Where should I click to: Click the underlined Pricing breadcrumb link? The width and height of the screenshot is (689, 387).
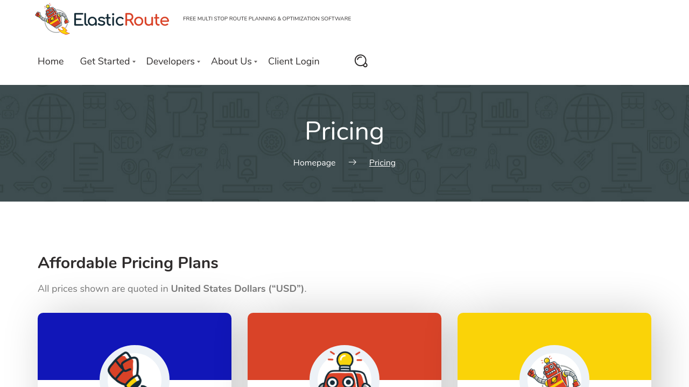(x=382, y=163)
